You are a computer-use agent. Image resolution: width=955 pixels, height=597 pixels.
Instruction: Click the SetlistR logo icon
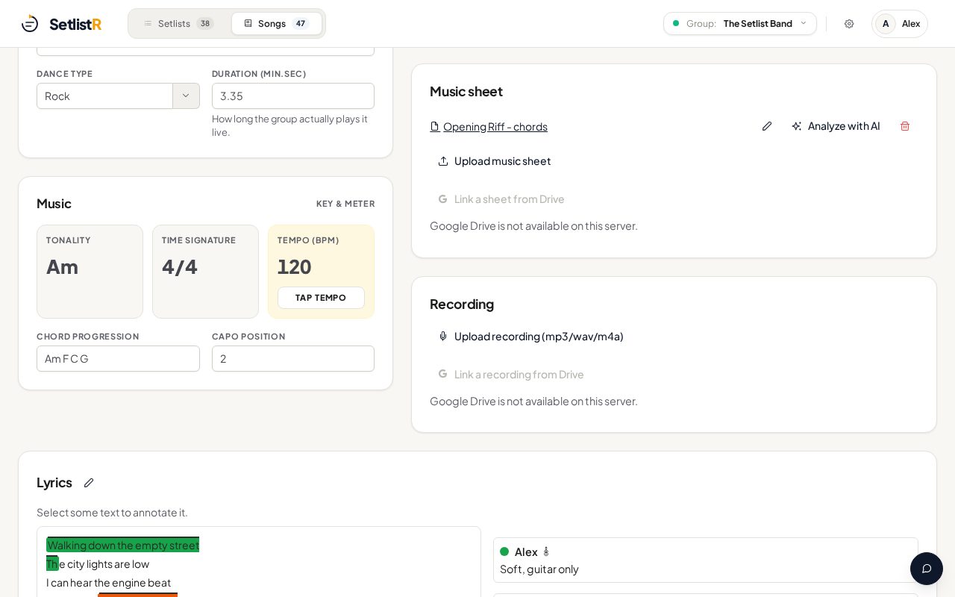coord(30,24)
